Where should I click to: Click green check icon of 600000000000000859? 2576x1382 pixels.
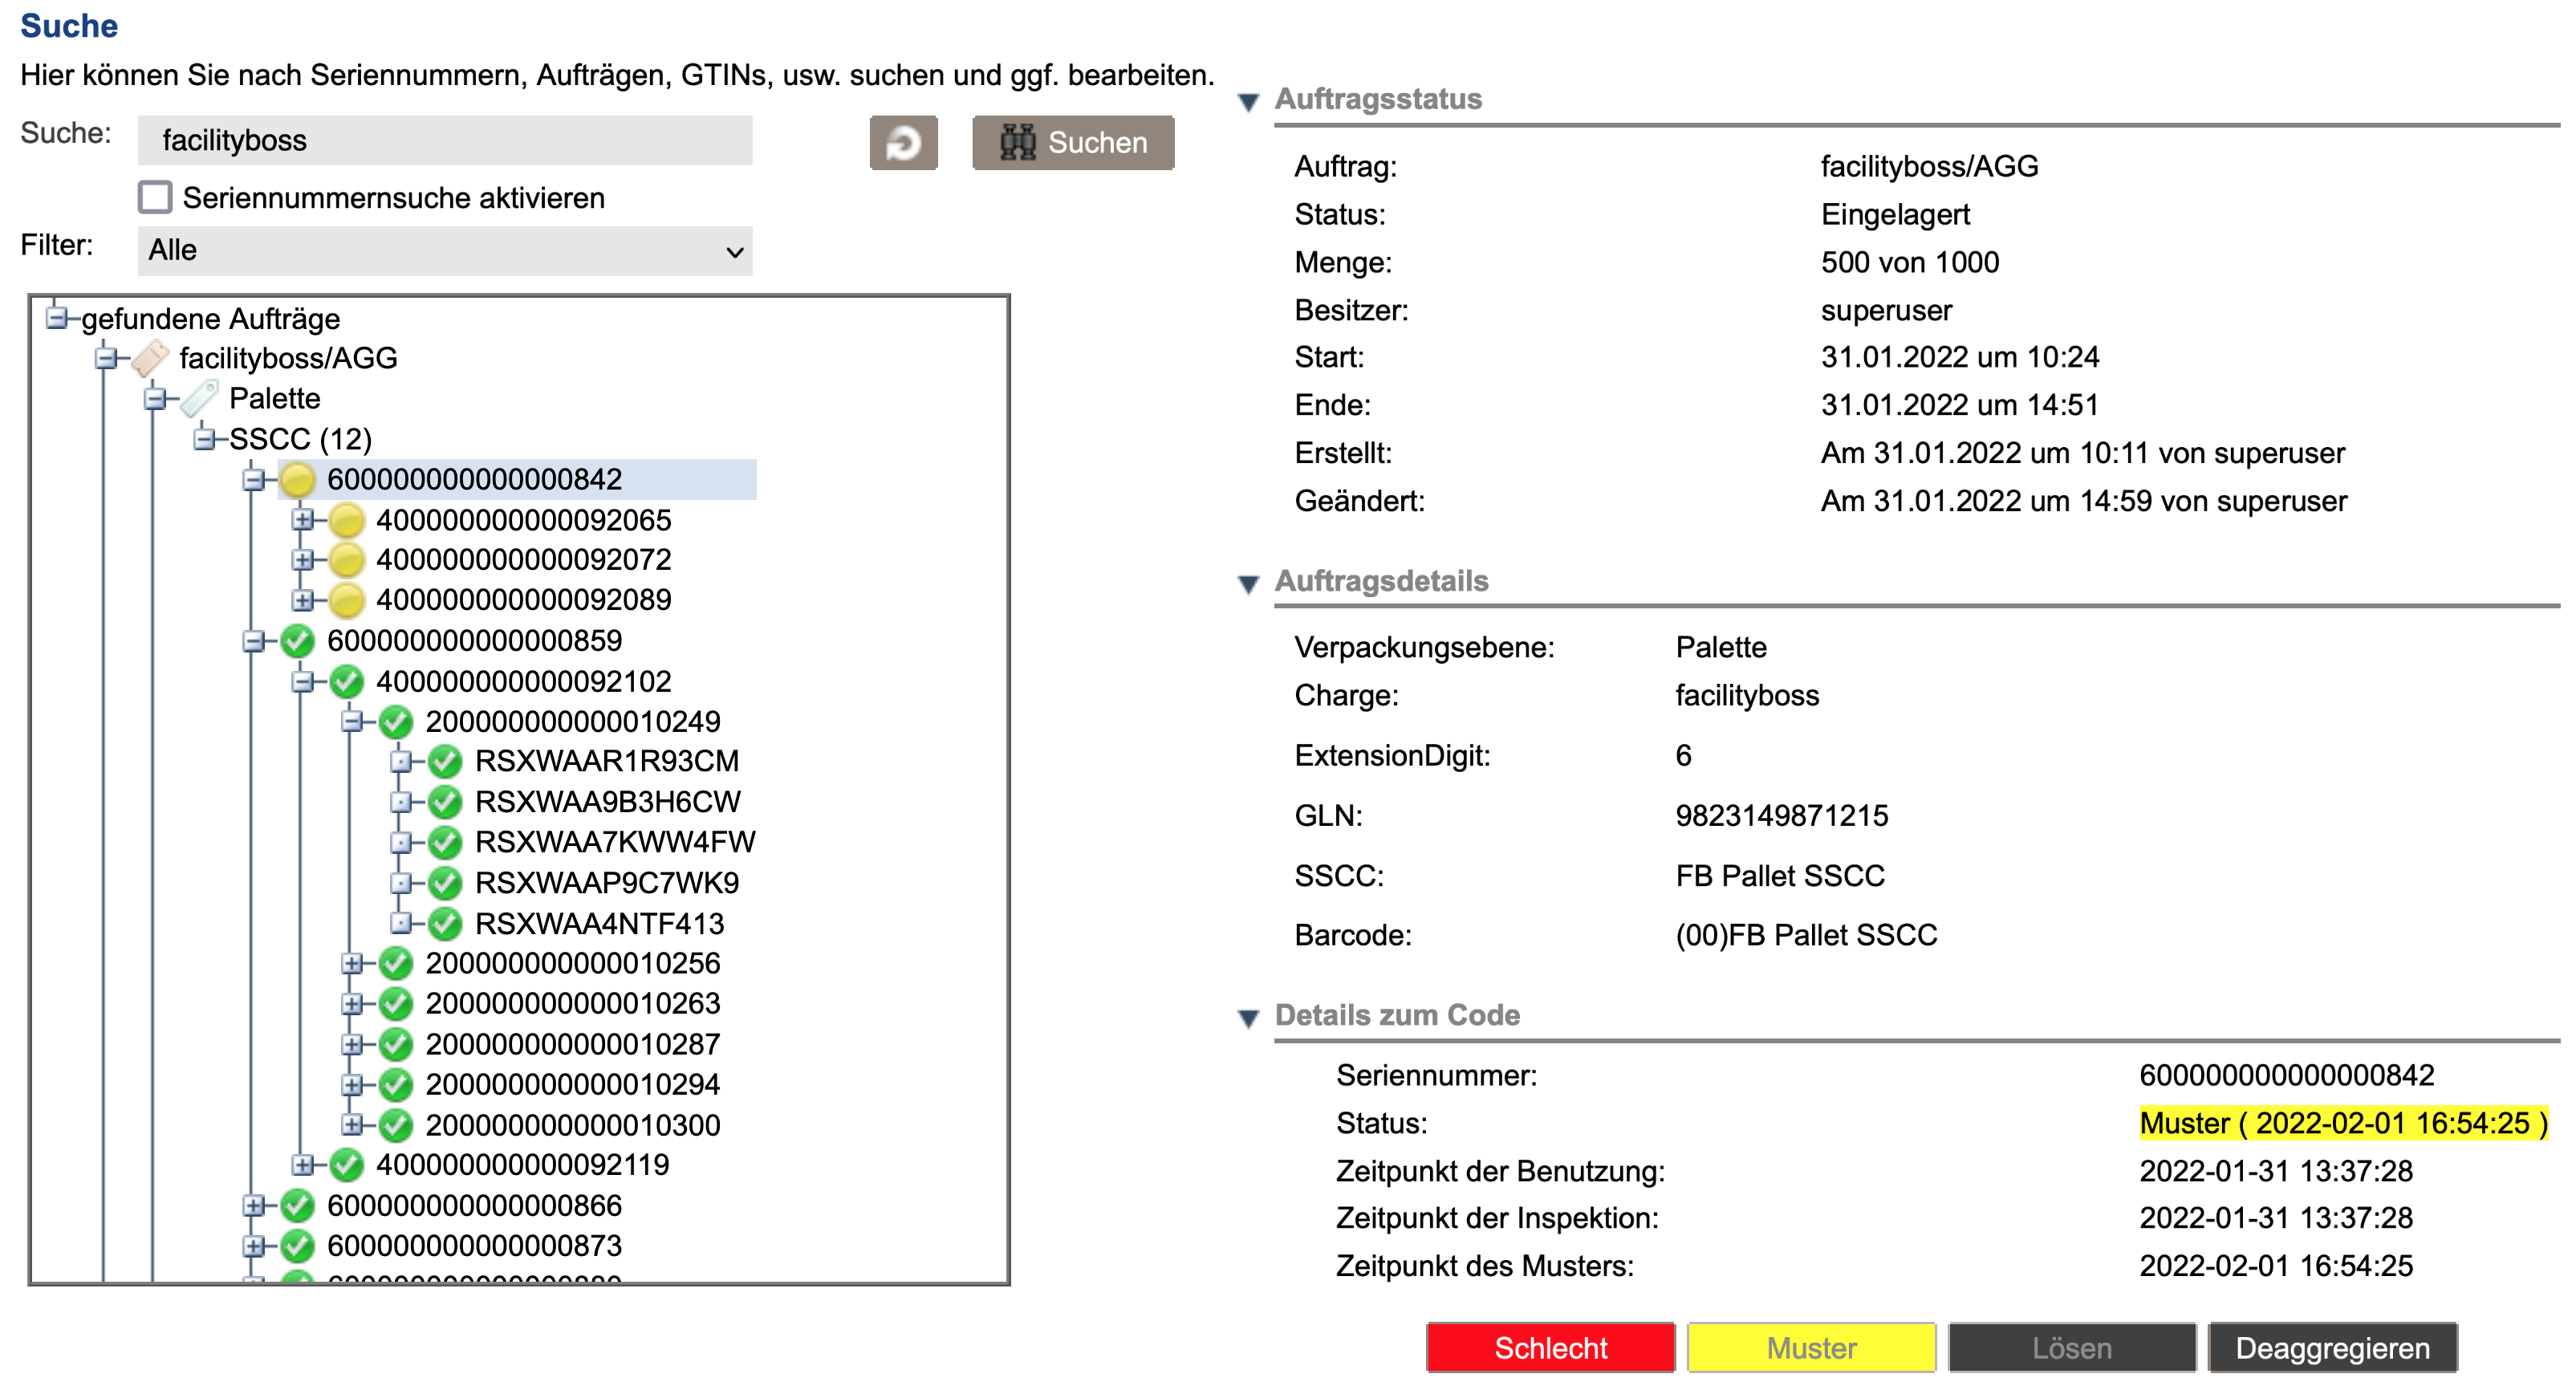point(297,640)
